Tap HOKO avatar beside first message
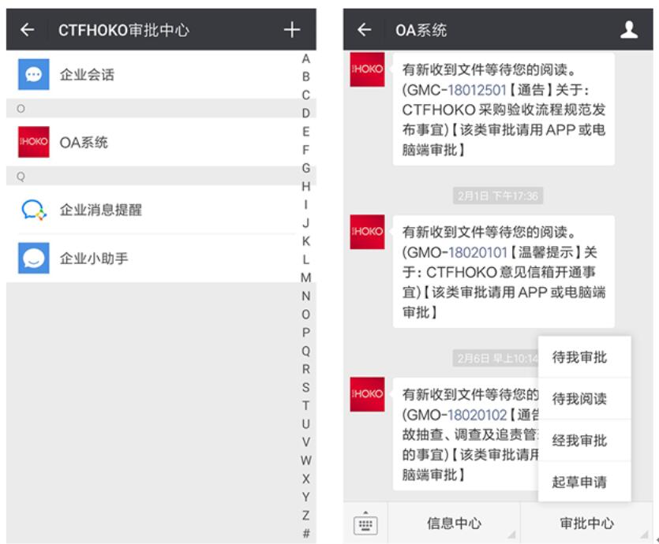 [x=367, y=70]
